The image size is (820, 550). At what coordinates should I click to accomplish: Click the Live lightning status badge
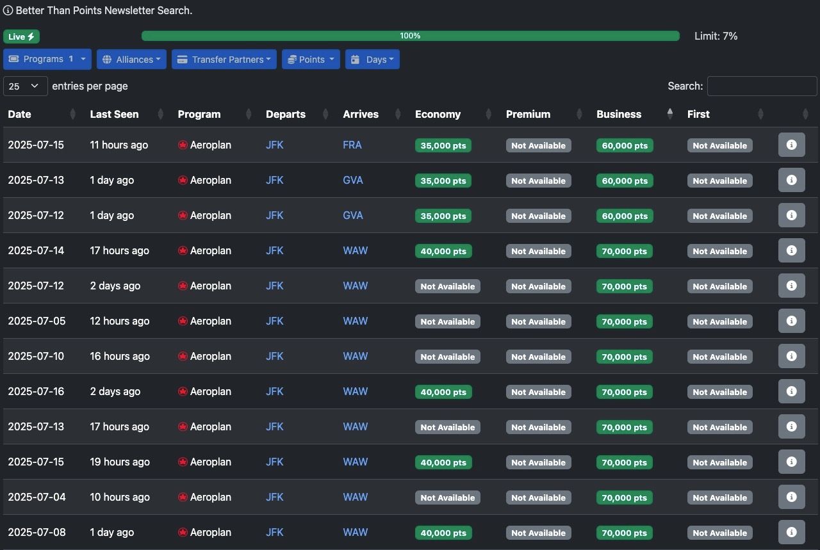[21, 36]
